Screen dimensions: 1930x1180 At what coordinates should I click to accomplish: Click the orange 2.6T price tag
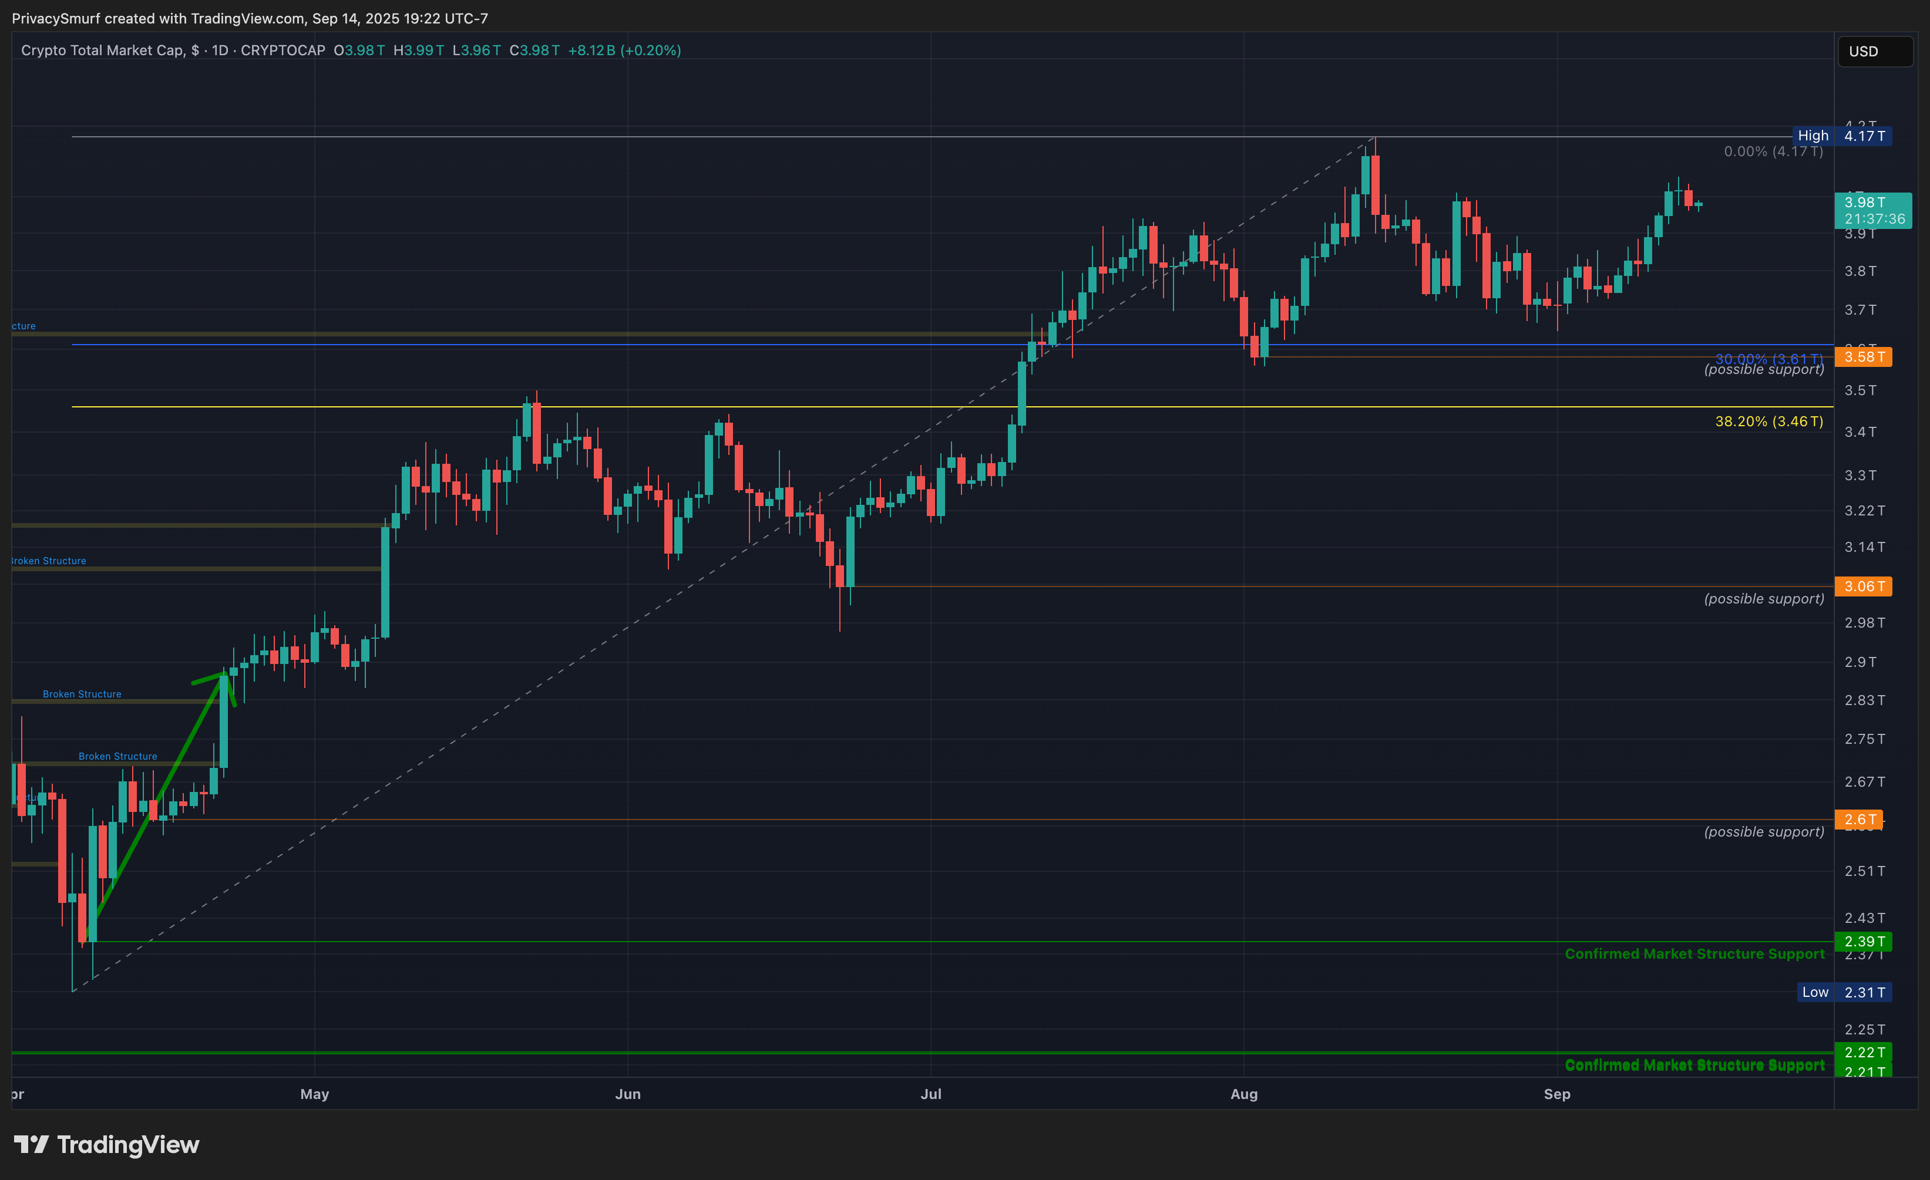pyautogui.click(x=1859, y=820)
